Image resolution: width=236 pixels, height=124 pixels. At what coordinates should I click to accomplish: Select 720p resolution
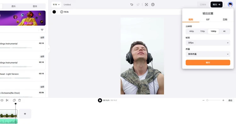coord(202,31)
